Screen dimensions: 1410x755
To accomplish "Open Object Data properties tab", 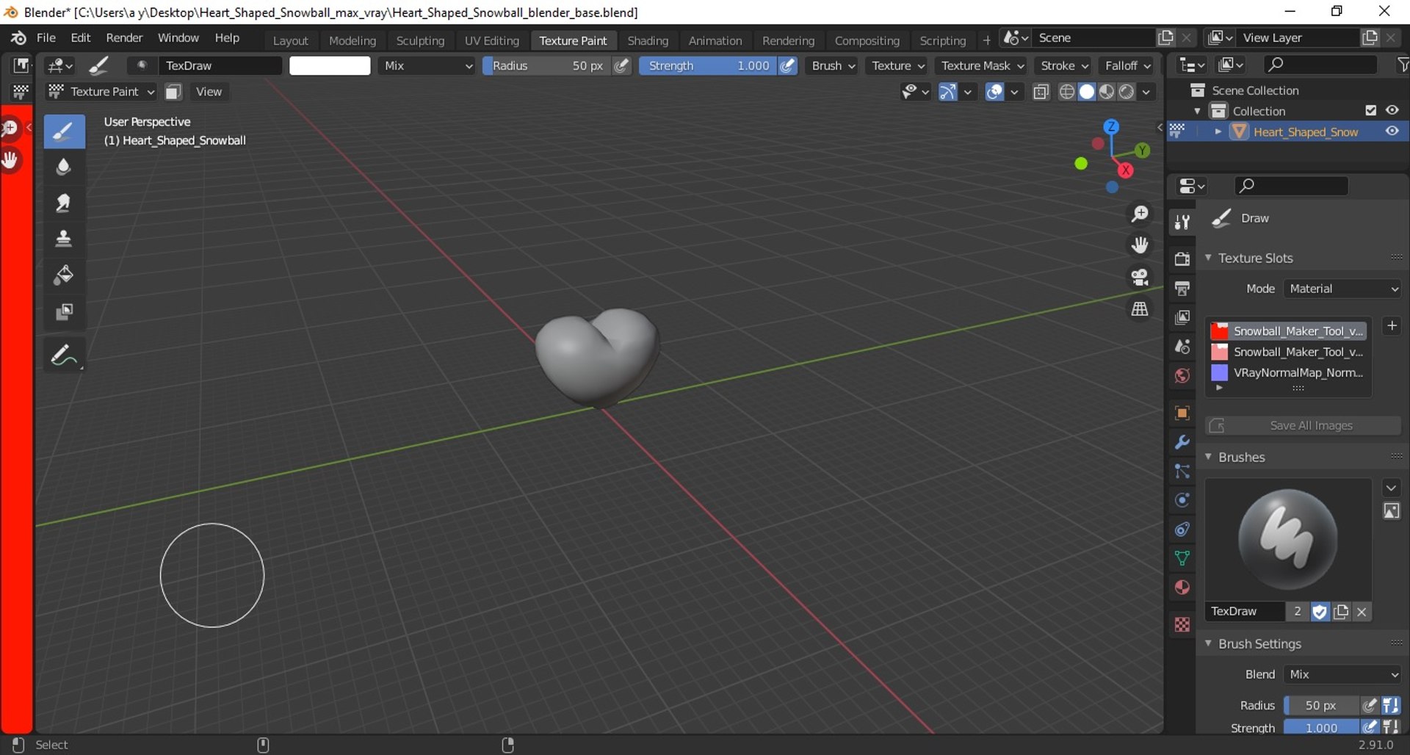I will pos(1182,558).
